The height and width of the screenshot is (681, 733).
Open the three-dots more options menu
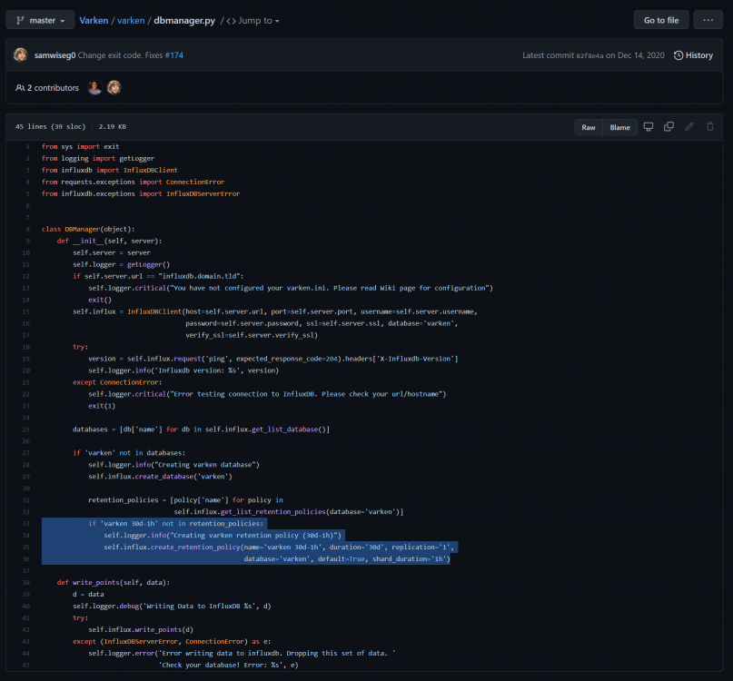(708, 20)
